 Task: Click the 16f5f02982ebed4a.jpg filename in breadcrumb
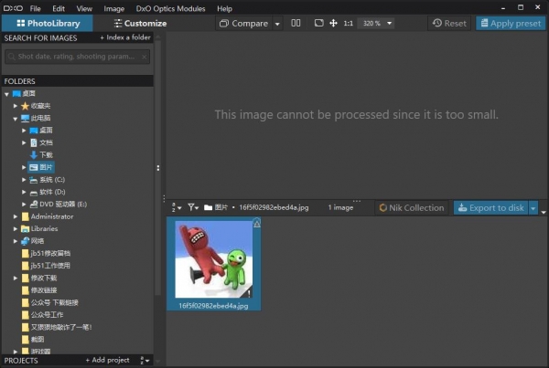pyautogui.click(x=274, y=207)
